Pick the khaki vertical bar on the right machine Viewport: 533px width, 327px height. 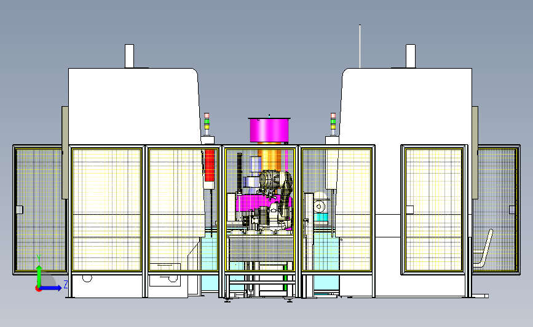click(x=475, y=153)
